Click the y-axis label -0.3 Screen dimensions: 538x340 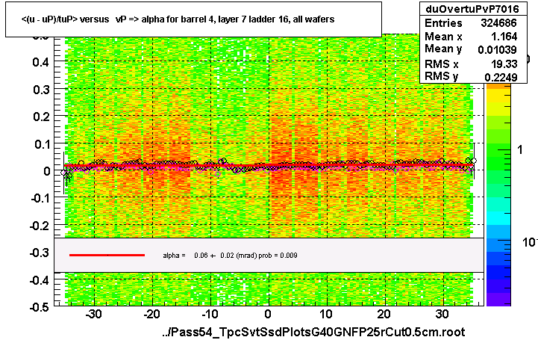click(x=40, y=253)
